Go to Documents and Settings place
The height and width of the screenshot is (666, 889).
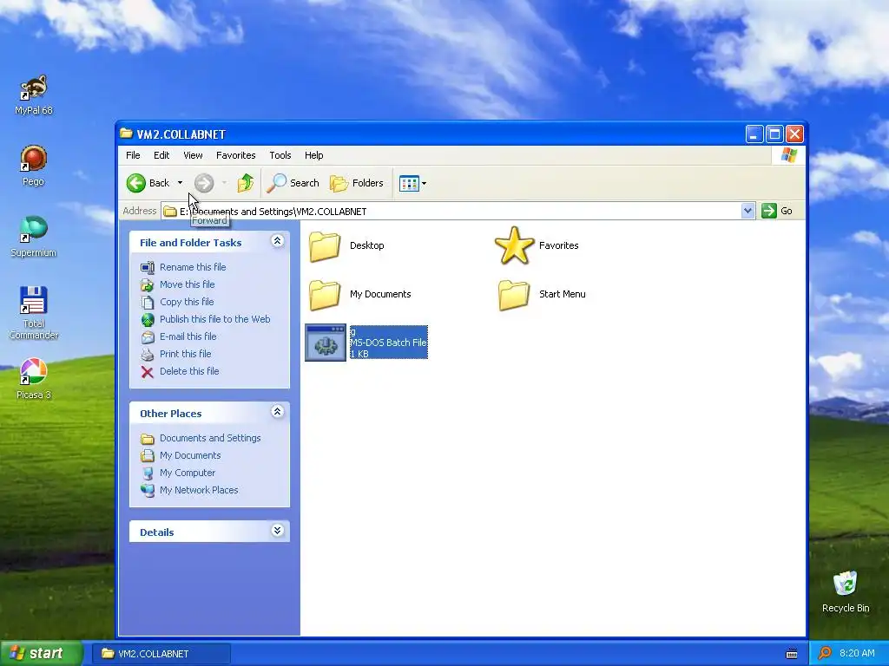coord(210,438)
